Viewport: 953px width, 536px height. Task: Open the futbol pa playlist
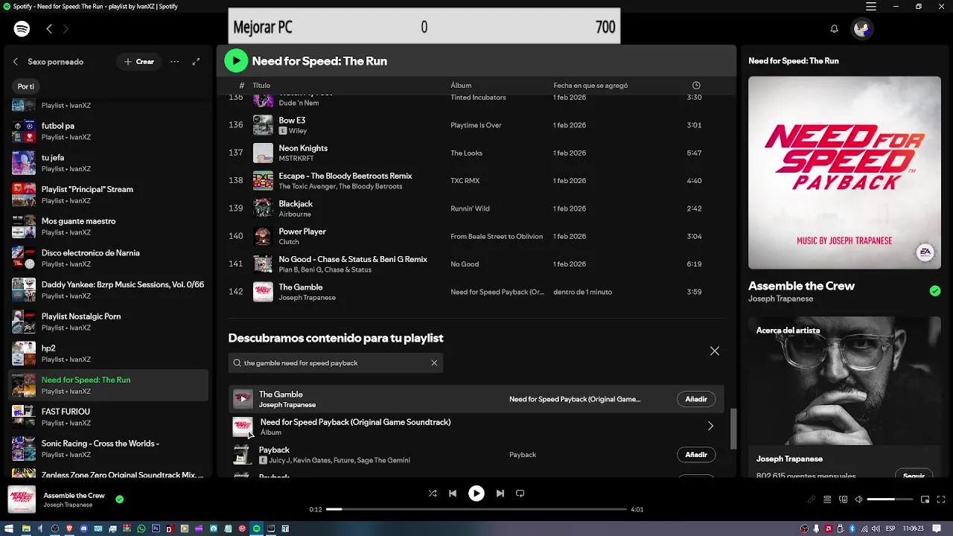[108, 131]
